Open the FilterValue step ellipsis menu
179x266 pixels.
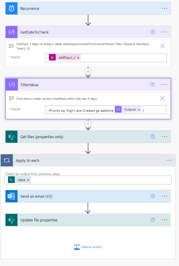164,84
